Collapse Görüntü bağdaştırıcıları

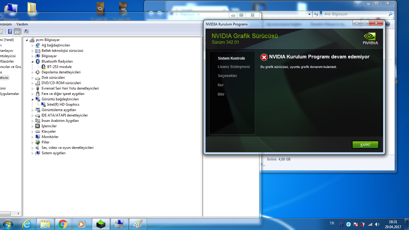[33, 99]
